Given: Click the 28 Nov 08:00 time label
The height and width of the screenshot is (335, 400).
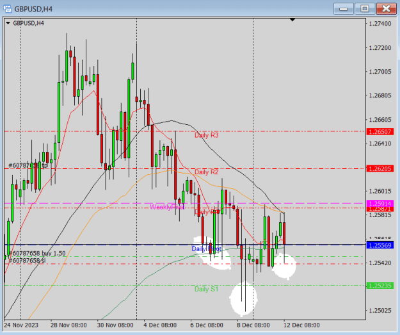Looking at the screenshot, I should [x=68, y=325].
